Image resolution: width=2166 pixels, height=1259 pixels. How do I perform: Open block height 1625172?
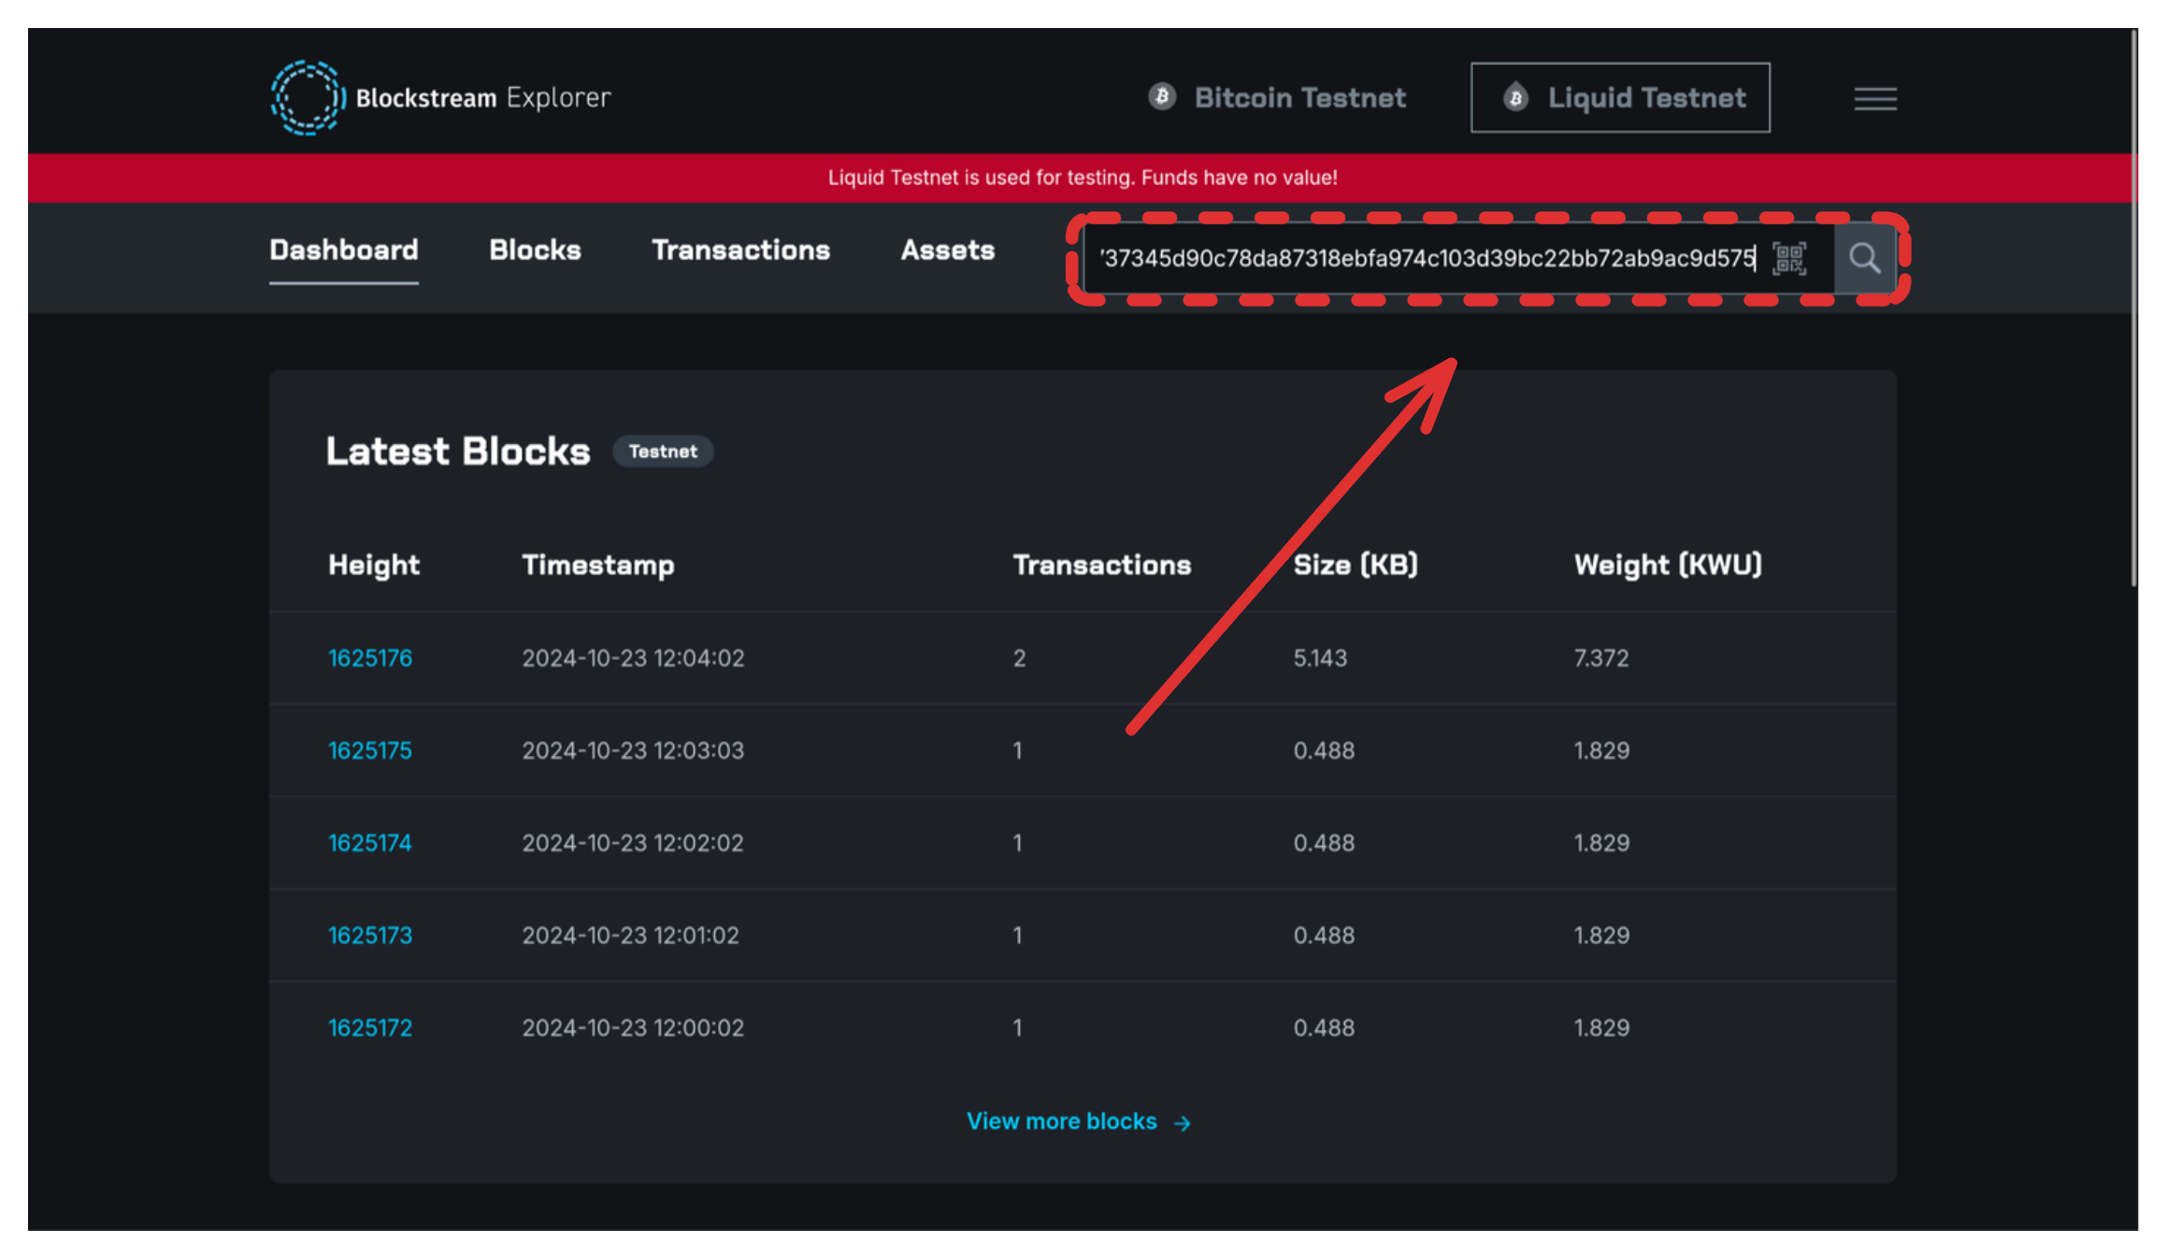[x=369, y=1028]
